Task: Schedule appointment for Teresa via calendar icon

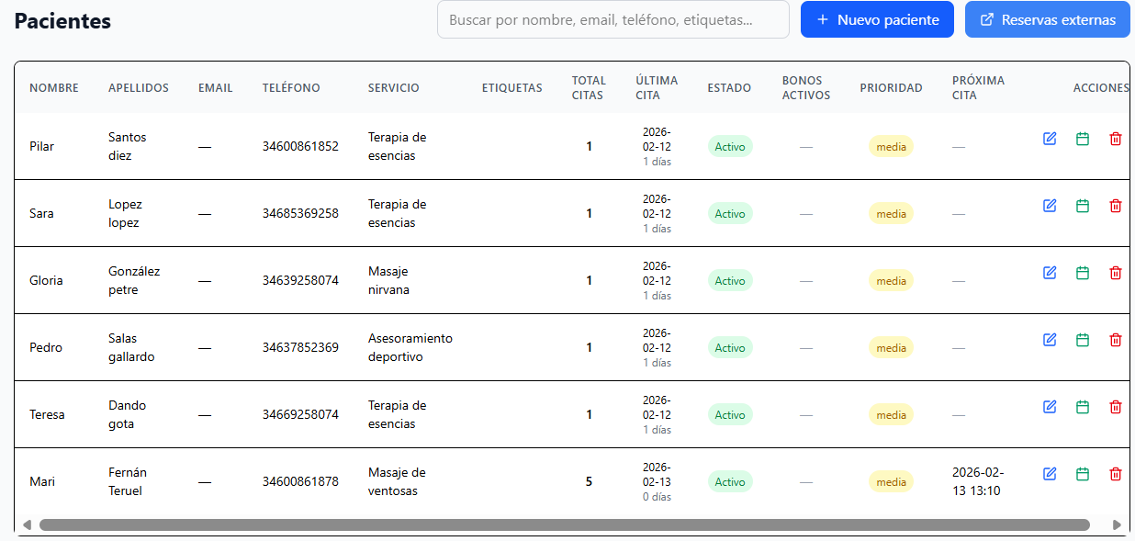Action: tap(1083, 407)
